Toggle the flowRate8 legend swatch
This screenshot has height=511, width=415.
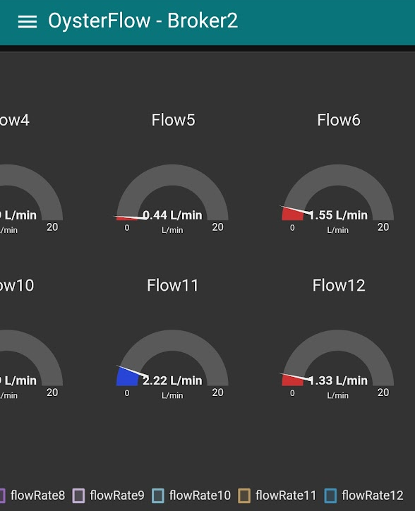[2, 495]
